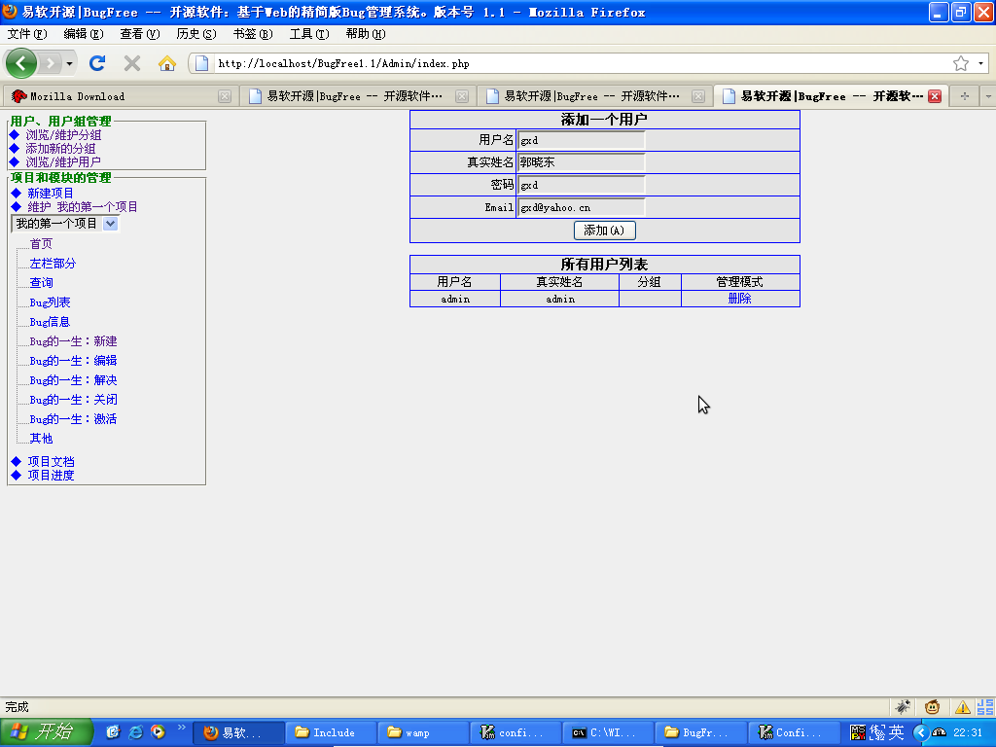Image resolution: width=996 pixels, height=747 pixels.
Task: Launch Internet Explorer from quick launch
Action: tap(135, 732)
